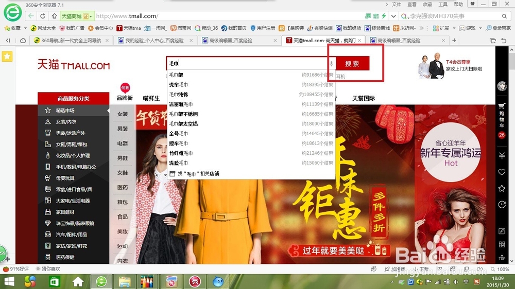Click the 天猫 TMALL.COM logo
Image resolution: width=515 pixels, height=289 pixels.
point(74,65)
